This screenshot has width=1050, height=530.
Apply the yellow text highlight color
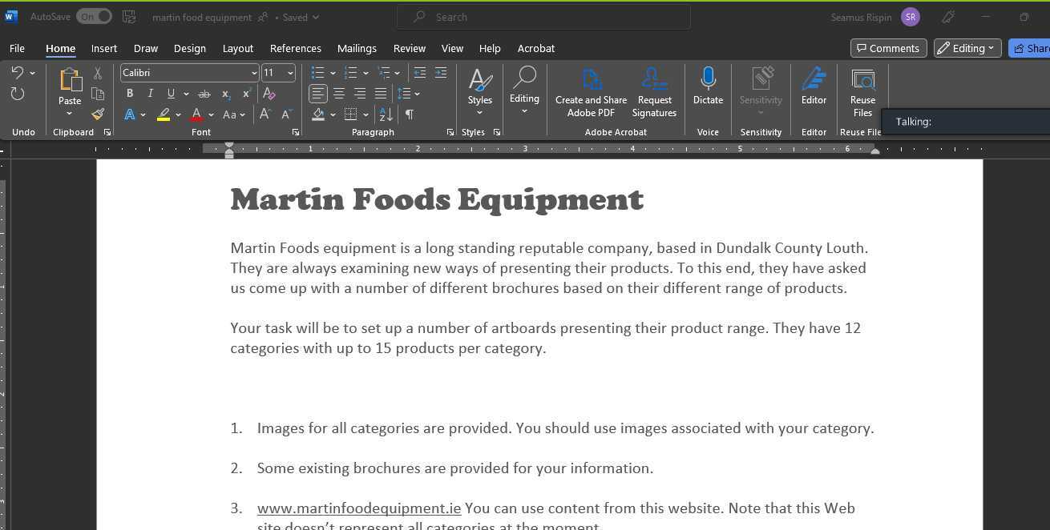coord(164,114)
